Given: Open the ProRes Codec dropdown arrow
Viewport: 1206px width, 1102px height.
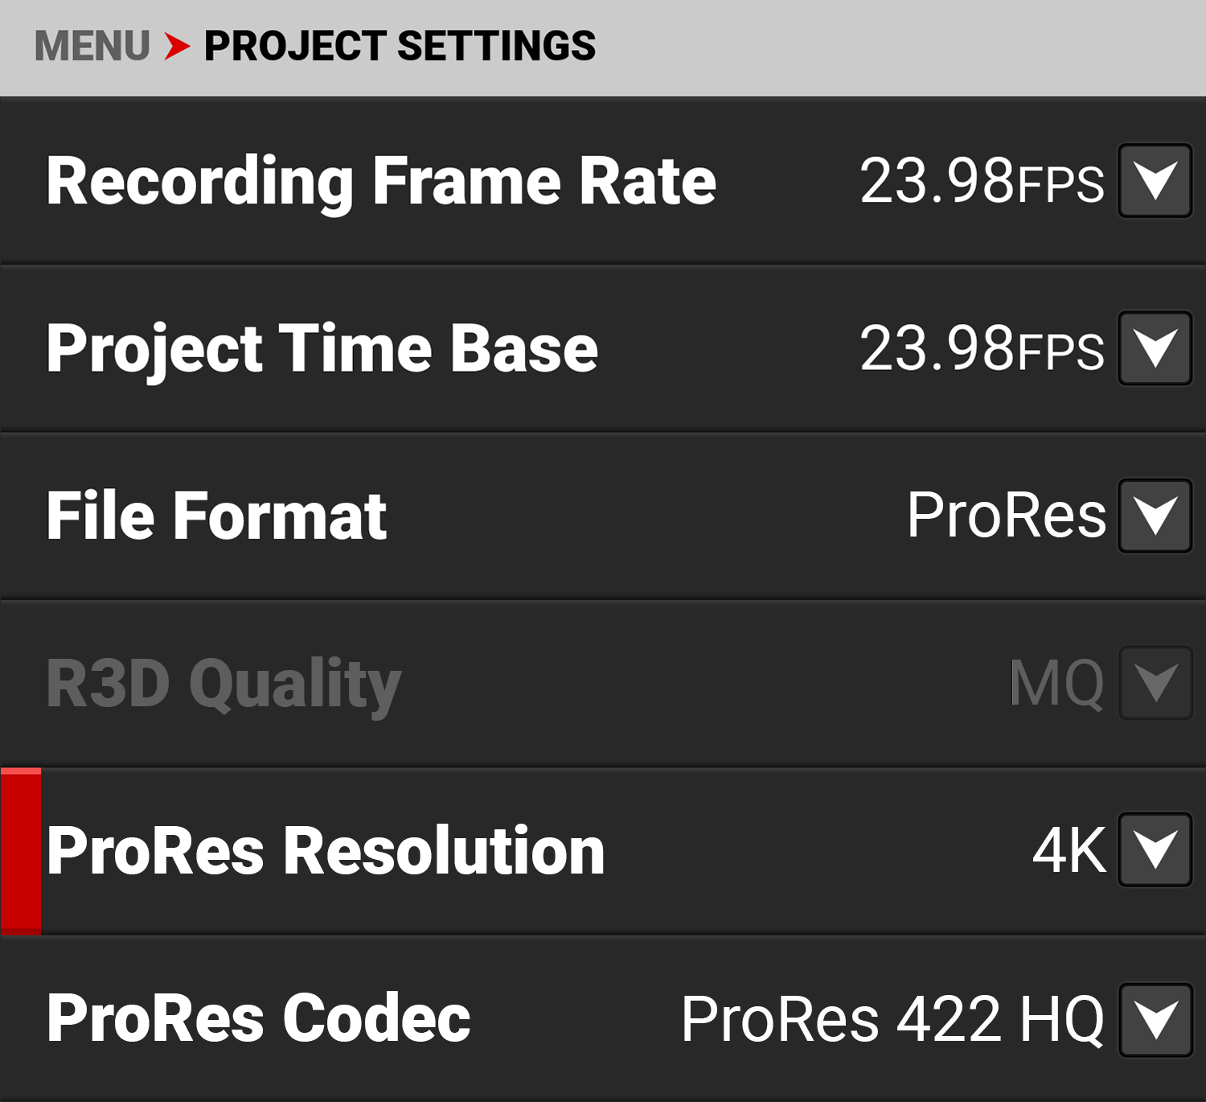Looking at the screenshot, I should tap(1155, 1019).
